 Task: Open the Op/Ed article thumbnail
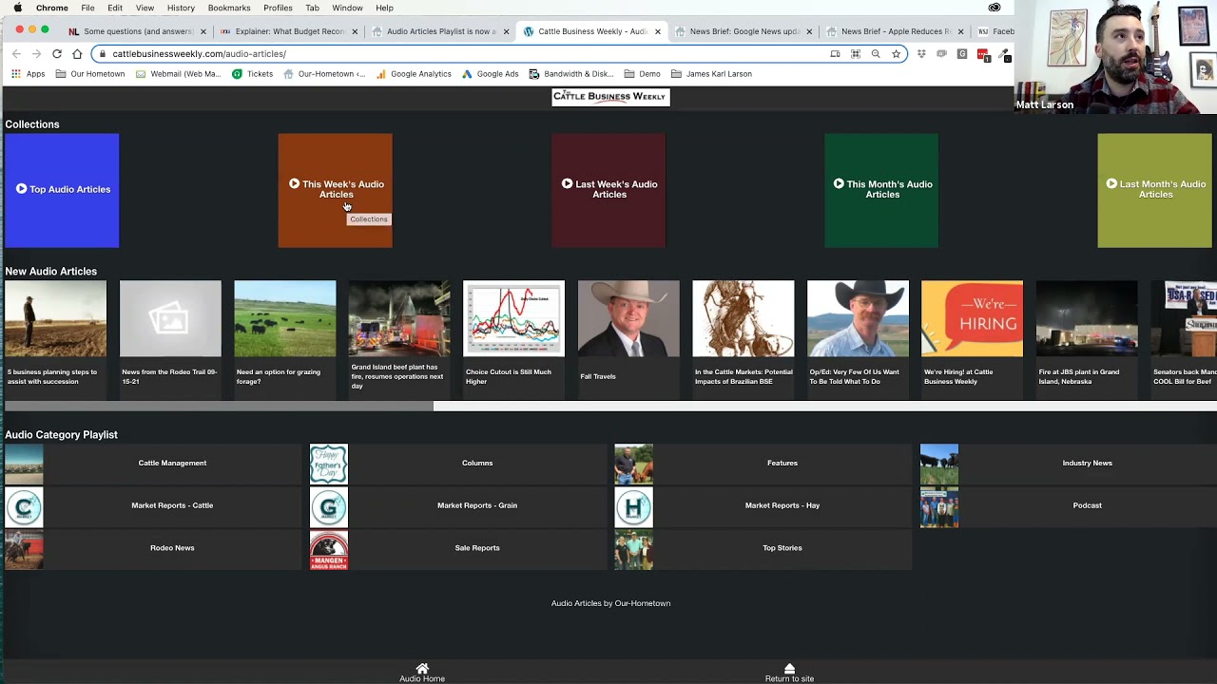click(858, 318)
